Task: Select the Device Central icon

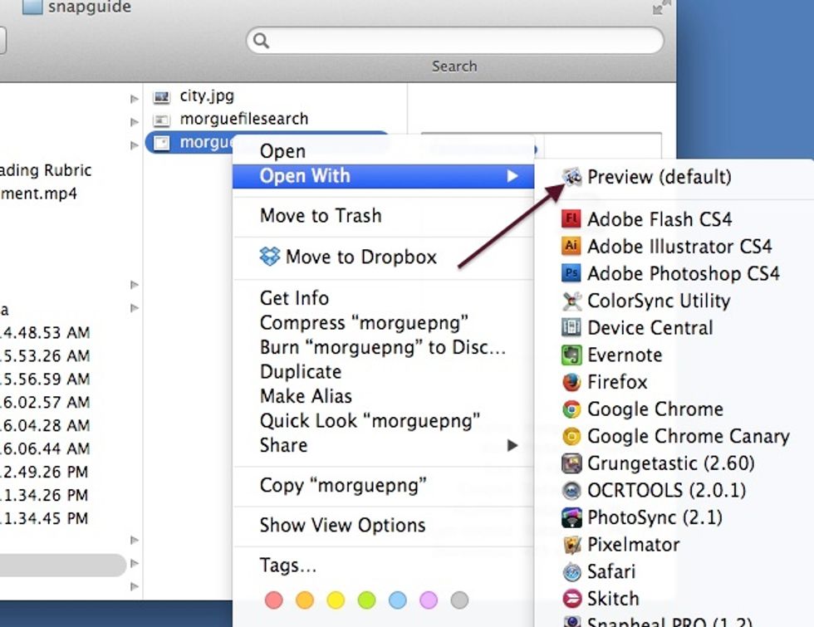Action: point(571,327)
